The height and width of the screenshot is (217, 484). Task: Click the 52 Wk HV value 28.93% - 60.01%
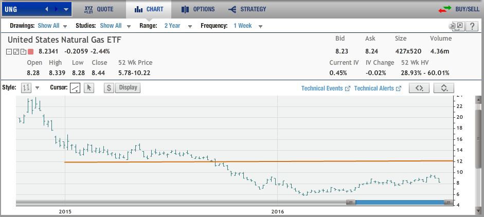pos(425,73)
